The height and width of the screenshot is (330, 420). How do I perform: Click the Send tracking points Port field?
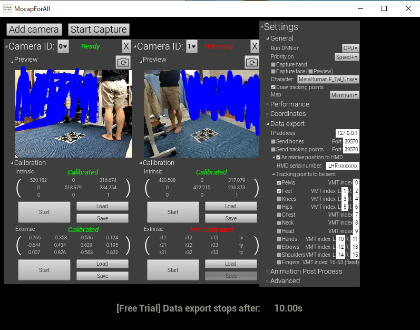351,150
